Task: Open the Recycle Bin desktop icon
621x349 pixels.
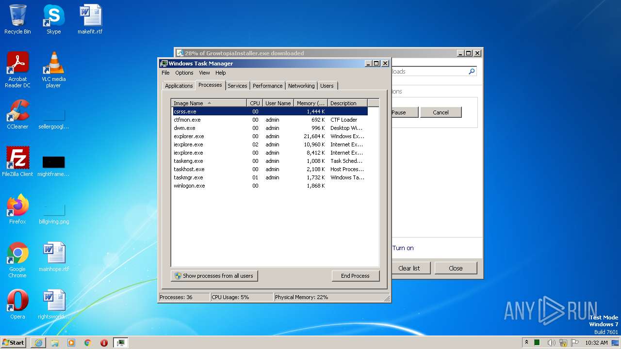Action: [x=17, y=19]
